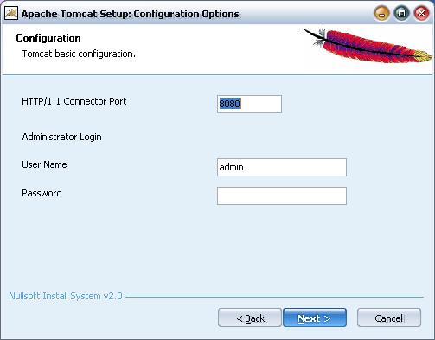
Task: Go to previous step with Back
Action: [250, 318]
